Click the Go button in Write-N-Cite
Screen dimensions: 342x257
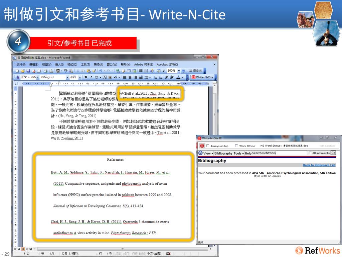click(x=333, y=153)
